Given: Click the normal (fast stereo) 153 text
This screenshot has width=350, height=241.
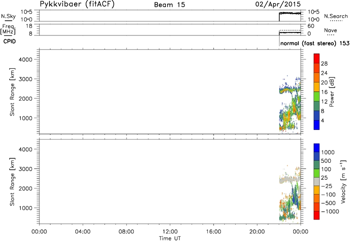Looking at the screenshot, I should click(315, 43).
